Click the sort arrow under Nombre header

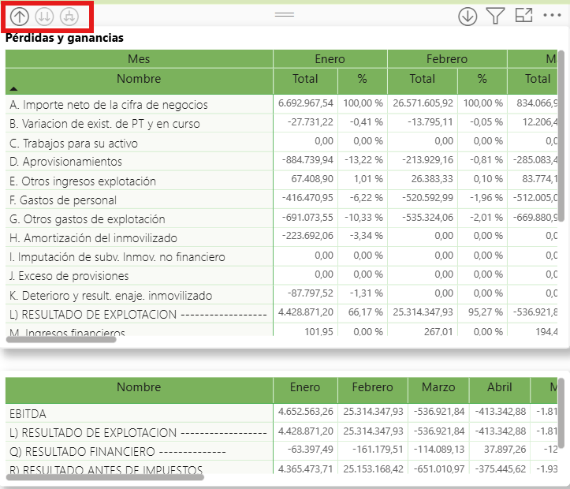coord(14,89)
